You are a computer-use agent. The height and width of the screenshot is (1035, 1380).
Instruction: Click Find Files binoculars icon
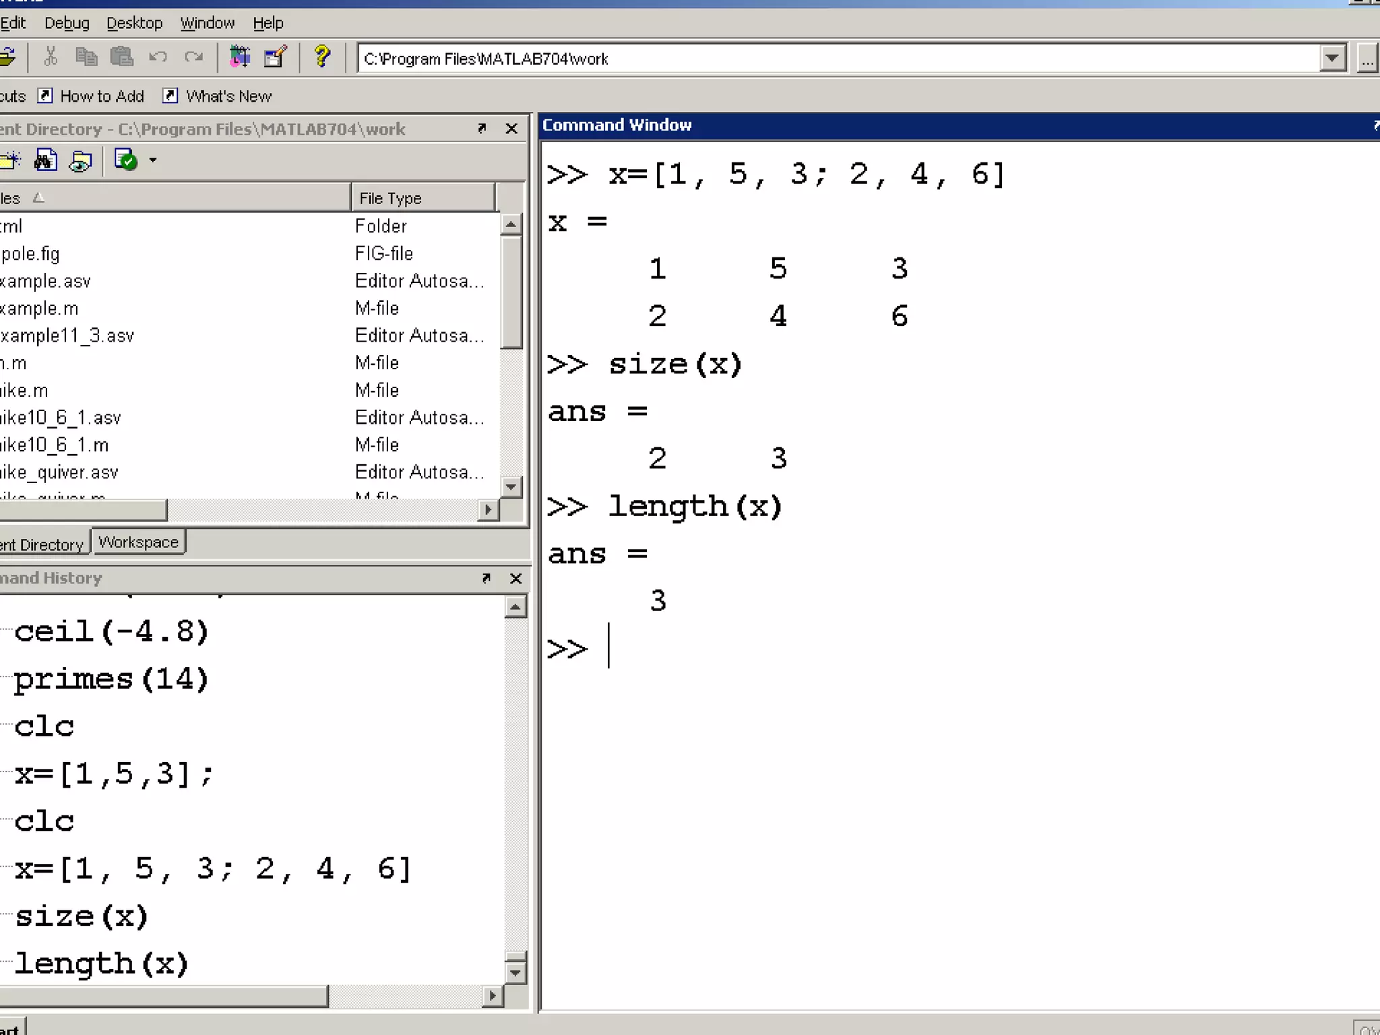click(x=46, y=160)
